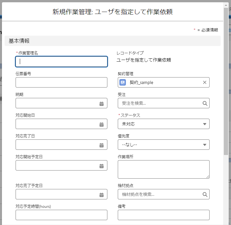Click the 受注を検索 lookup field
The image size is (231, 225).
click(x=160, y=103)
